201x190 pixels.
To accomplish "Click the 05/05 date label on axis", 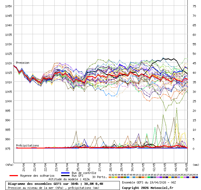I will pyautogui.click(x=187, y=166).
